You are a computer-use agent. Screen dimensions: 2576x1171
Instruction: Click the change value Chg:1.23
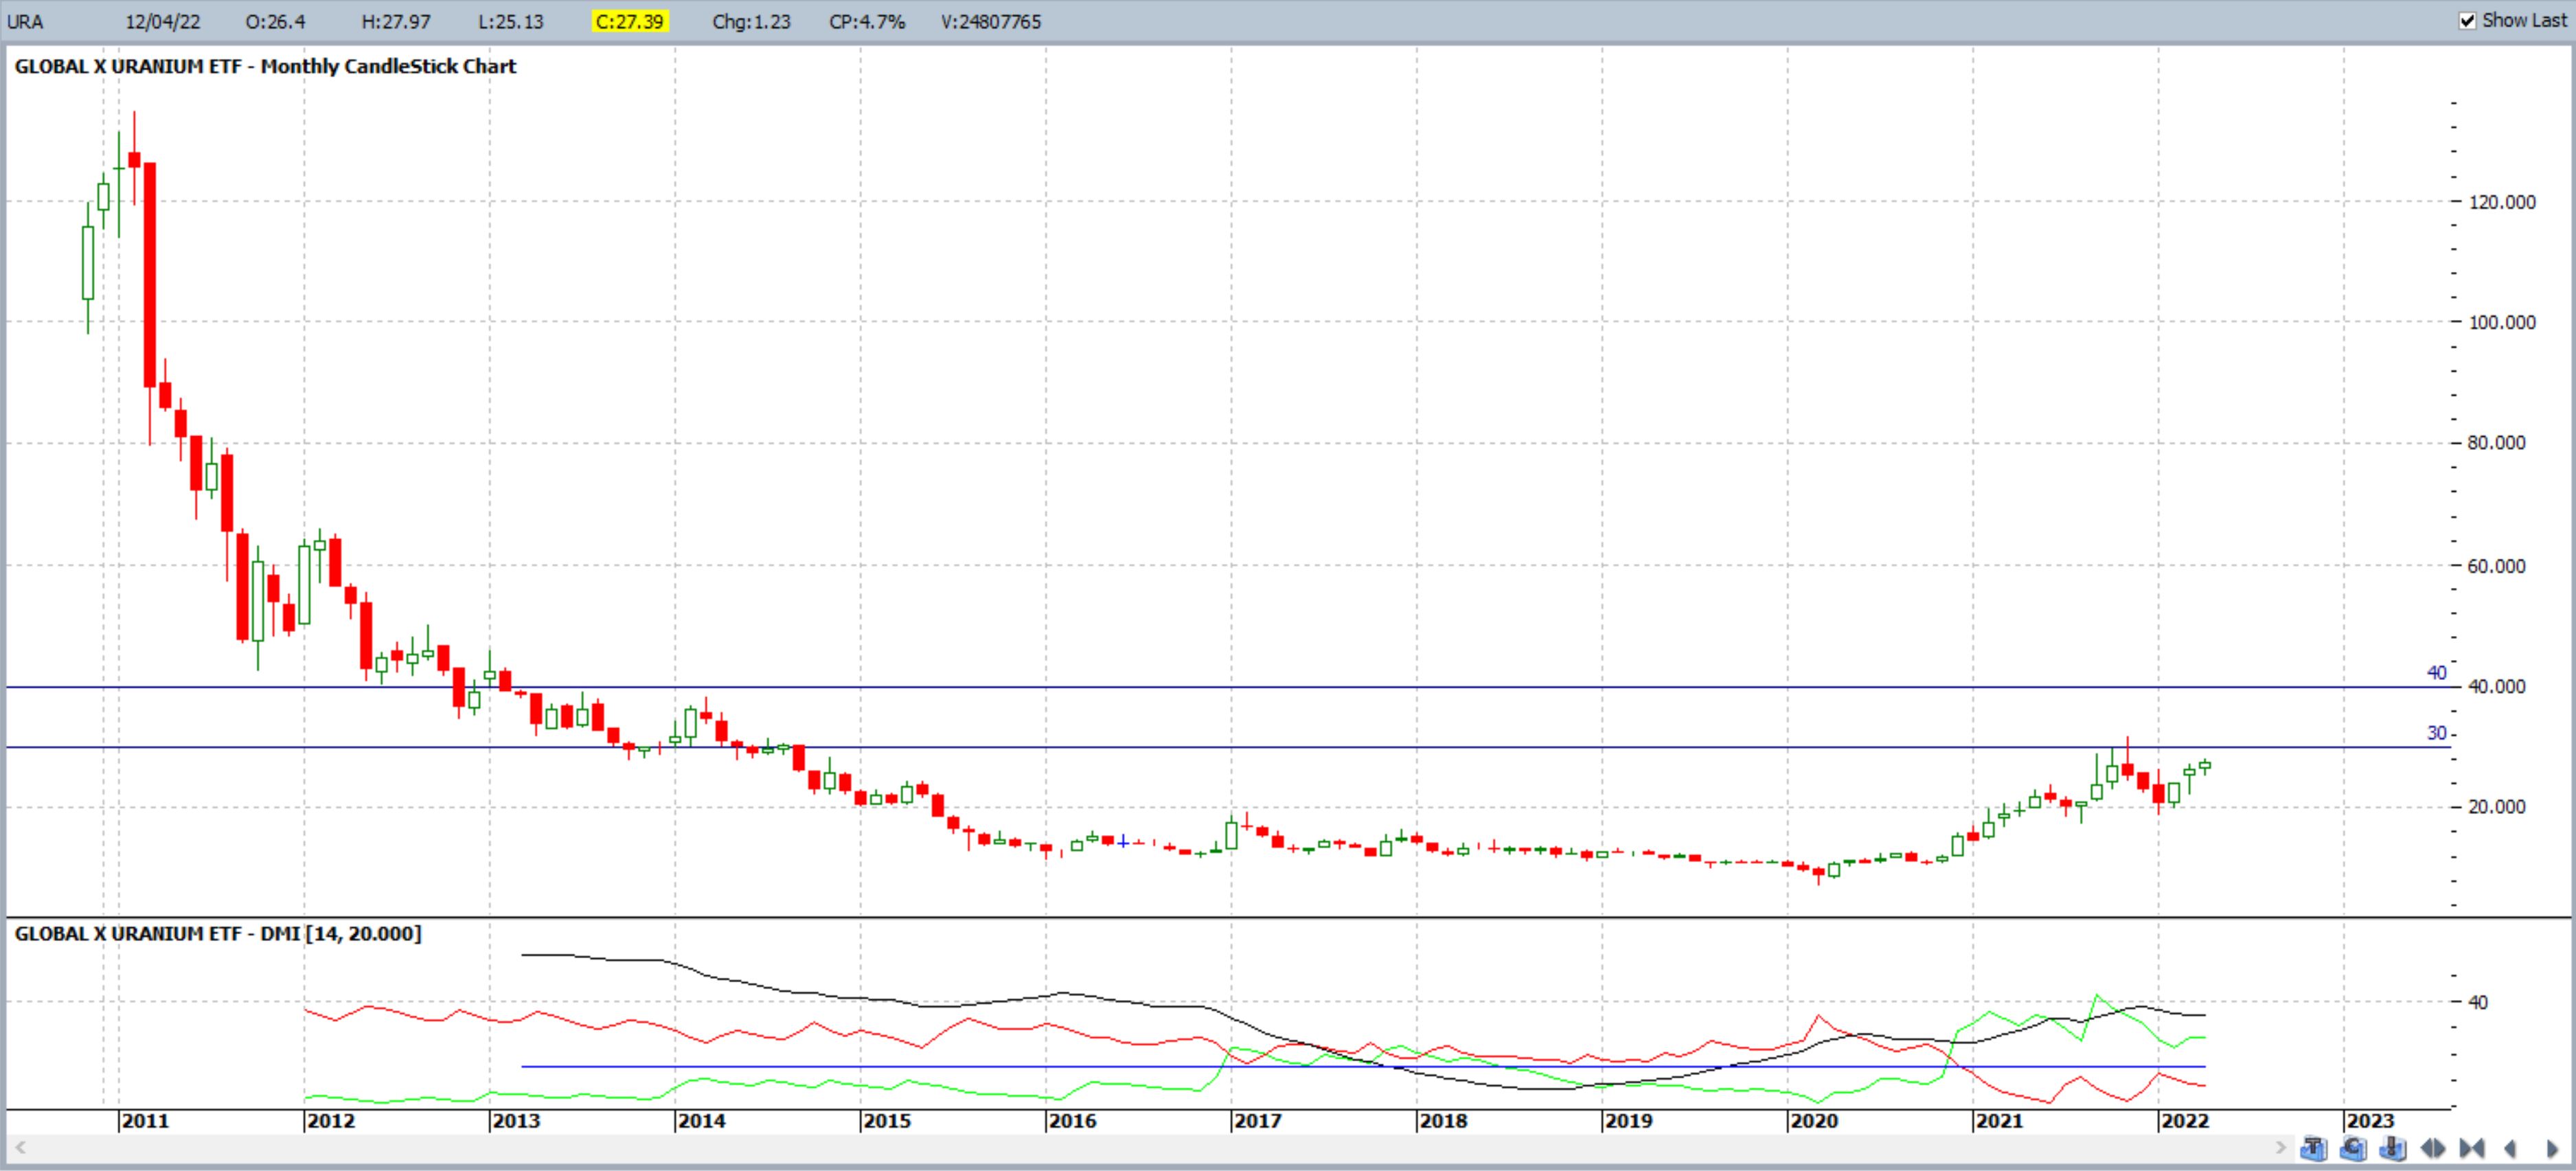point(751,21)
